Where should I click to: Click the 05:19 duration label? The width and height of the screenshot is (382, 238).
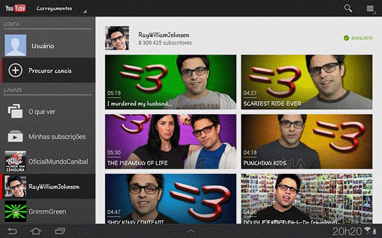click(114, 93)
